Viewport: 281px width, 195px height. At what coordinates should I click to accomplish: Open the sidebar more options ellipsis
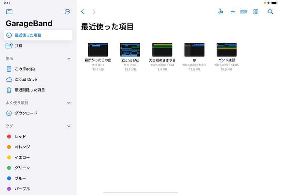click(67, 12)
